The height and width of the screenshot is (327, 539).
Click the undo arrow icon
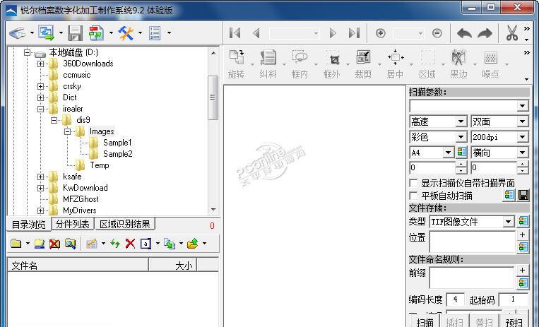click(x=464, y=33)
